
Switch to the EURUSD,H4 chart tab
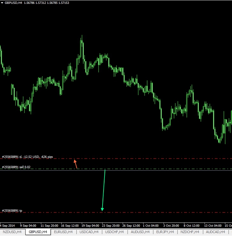click(x=63, y=232)
